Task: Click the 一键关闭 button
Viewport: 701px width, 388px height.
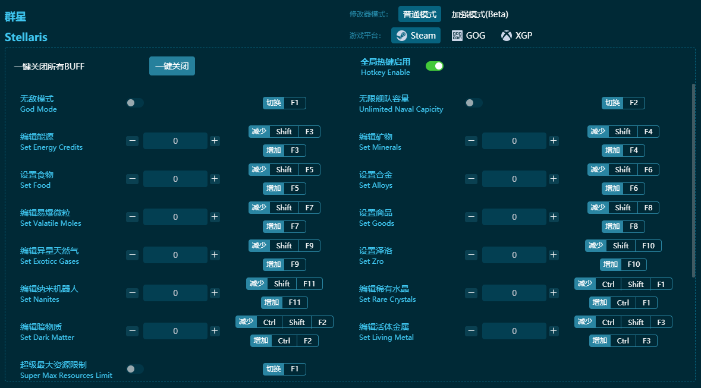Action: tap(172, 66)
